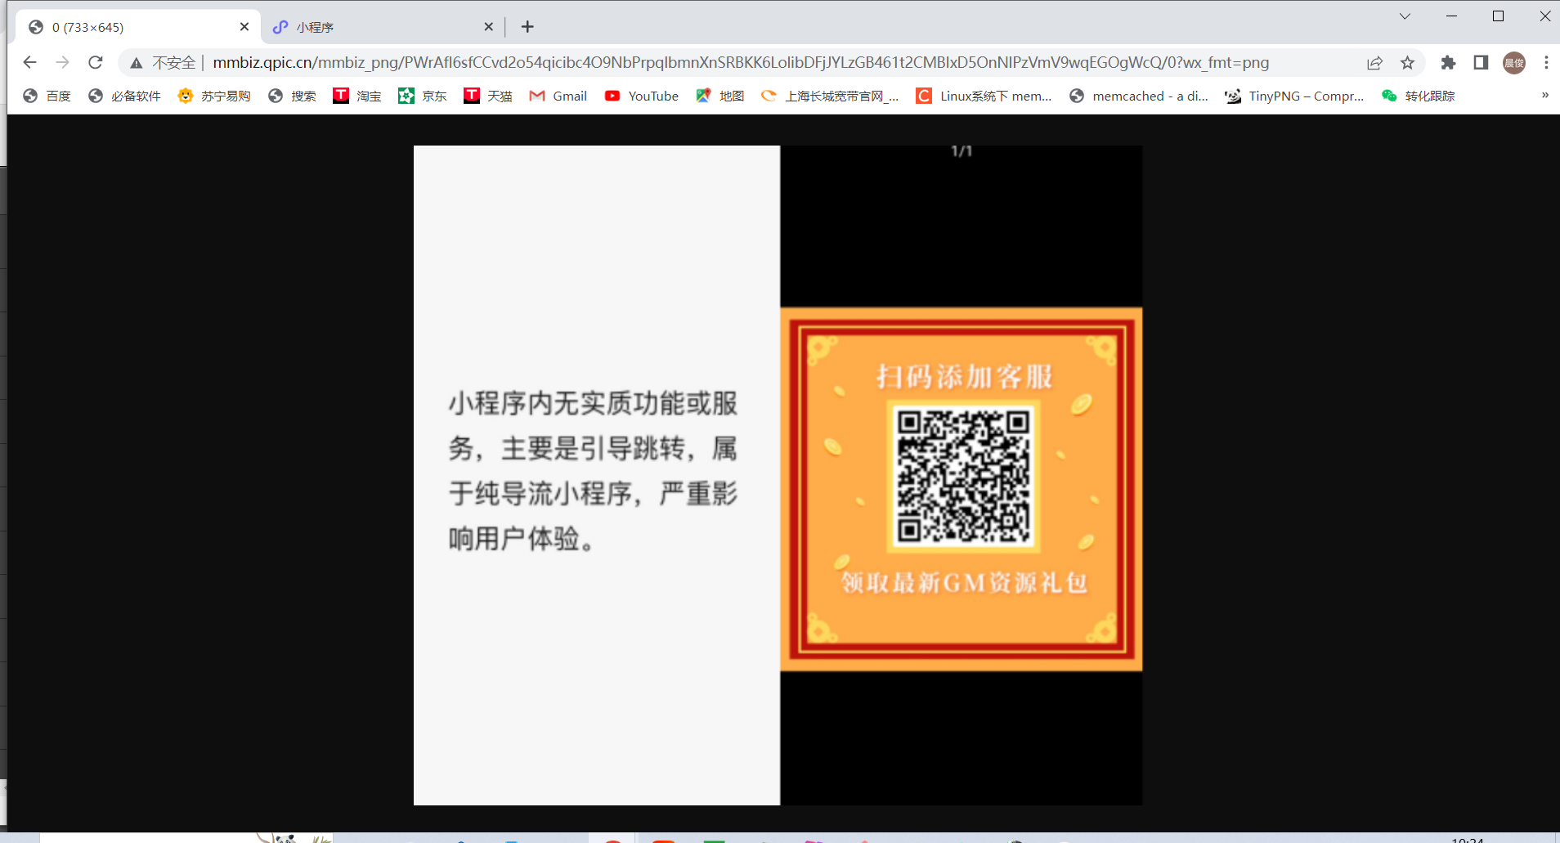The image size is (1560, 843).
Task: Bookmark this page with the star icon
Action: point(1407,63)
